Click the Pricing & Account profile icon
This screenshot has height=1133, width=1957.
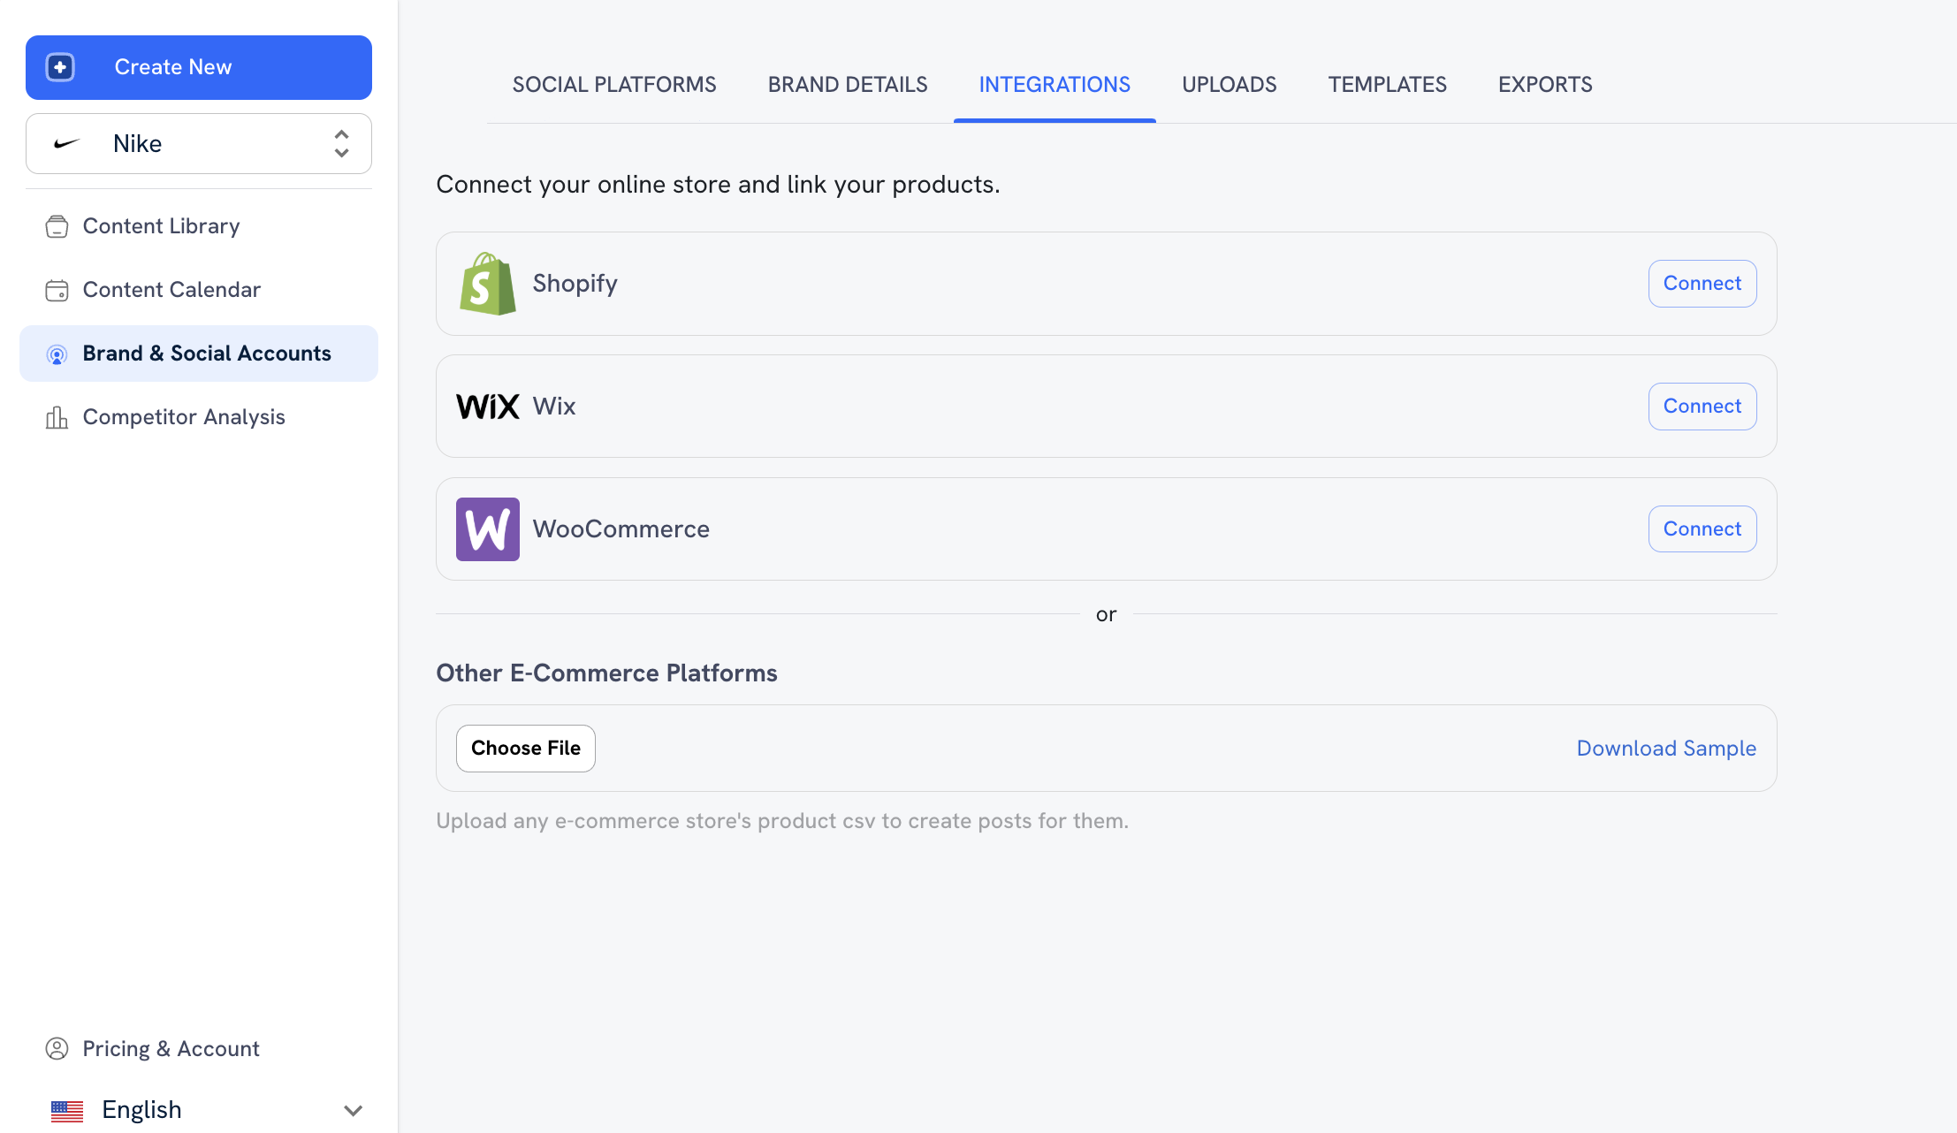tap(57, 1048)
